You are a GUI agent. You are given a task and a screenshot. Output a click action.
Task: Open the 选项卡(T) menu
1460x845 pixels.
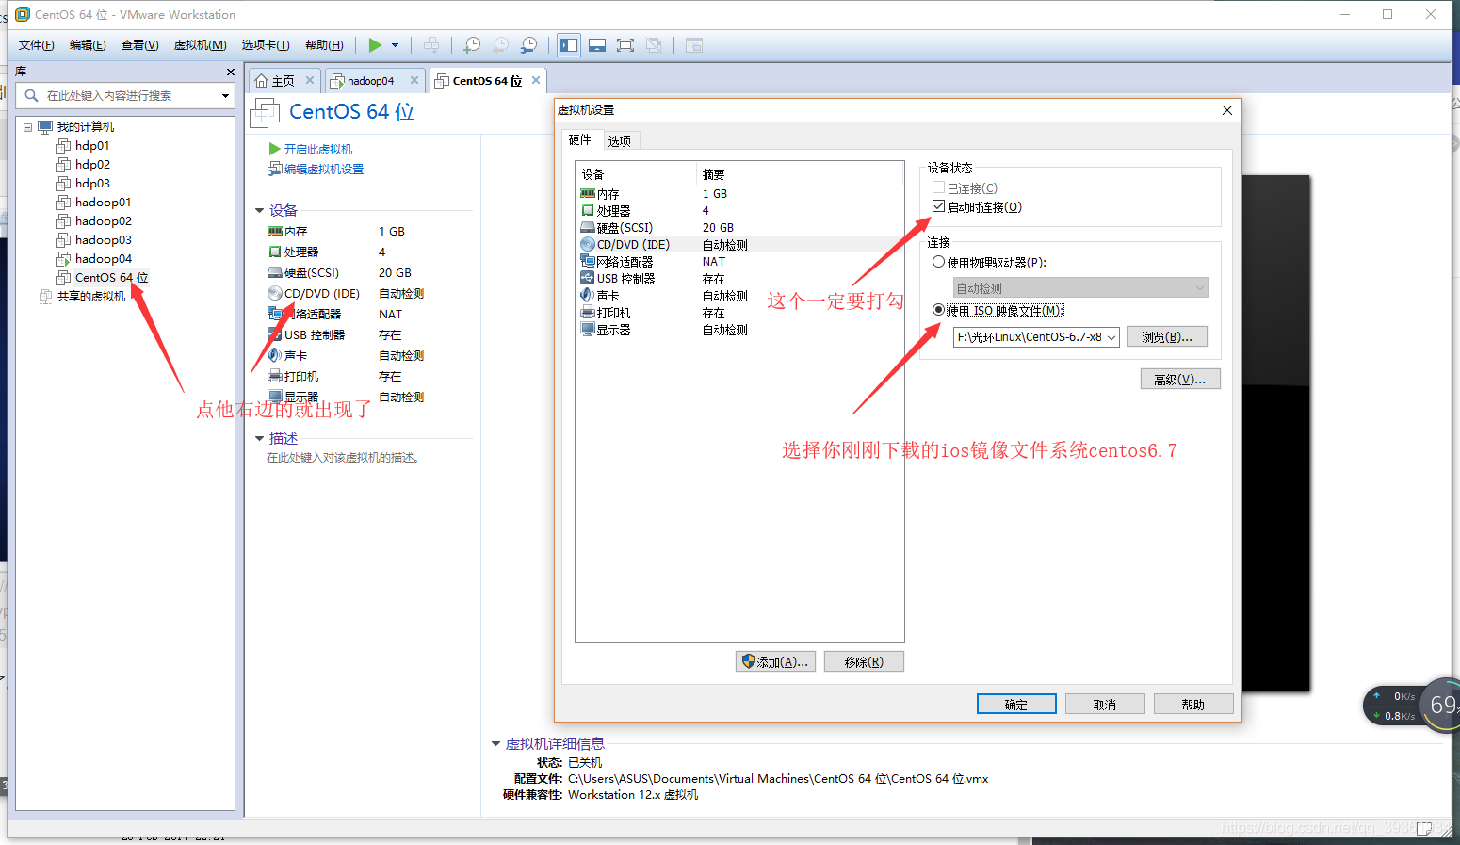tap(266, 45)
